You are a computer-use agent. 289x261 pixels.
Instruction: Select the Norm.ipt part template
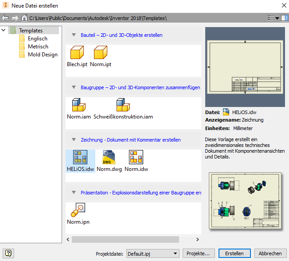click(101, 57)
